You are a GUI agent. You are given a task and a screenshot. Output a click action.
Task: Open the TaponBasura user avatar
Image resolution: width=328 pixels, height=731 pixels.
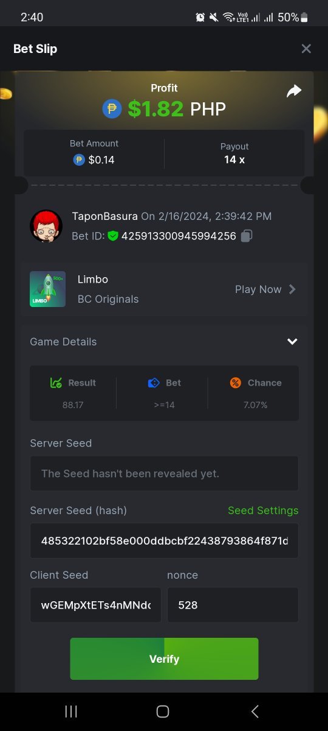[46, 226]
